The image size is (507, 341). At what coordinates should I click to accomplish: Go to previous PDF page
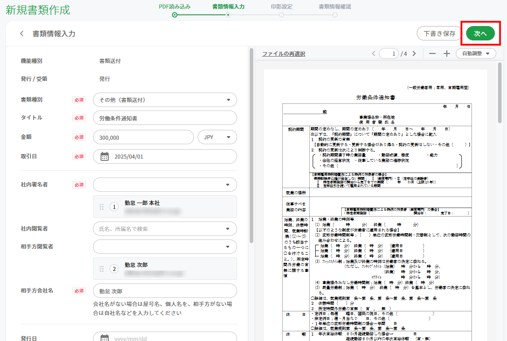374,54
